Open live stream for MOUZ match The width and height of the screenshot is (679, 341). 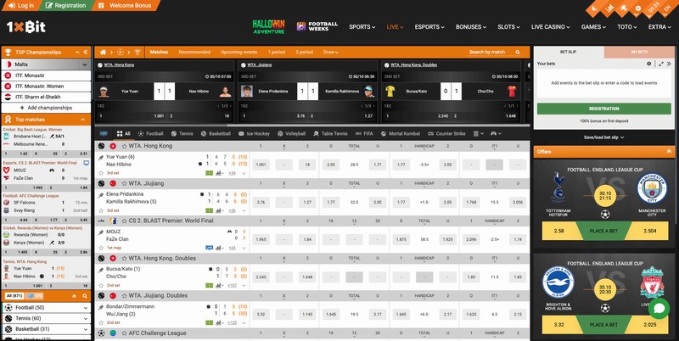click(209, 248)
